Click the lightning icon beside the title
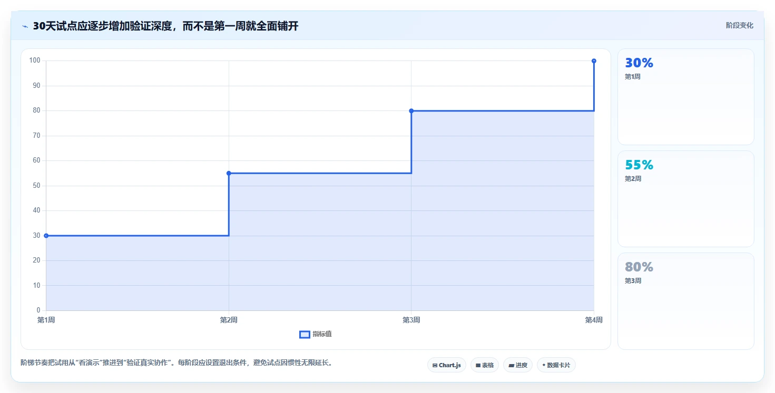This screenshot has width=775, height=393. point(25,26)
